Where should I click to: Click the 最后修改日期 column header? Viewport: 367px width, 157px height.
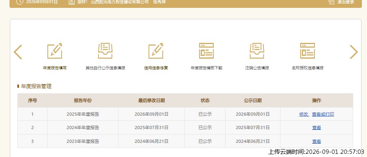pyautogui.click(x=151, y=101)
